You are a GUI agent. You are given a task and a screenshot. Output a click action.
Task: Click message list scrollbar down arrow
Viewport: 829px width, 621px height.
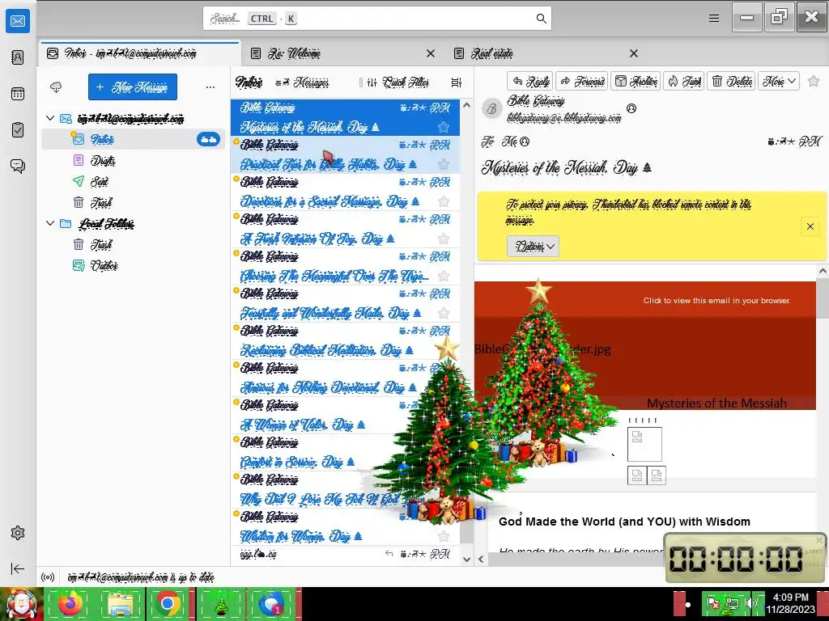[467, 560]
